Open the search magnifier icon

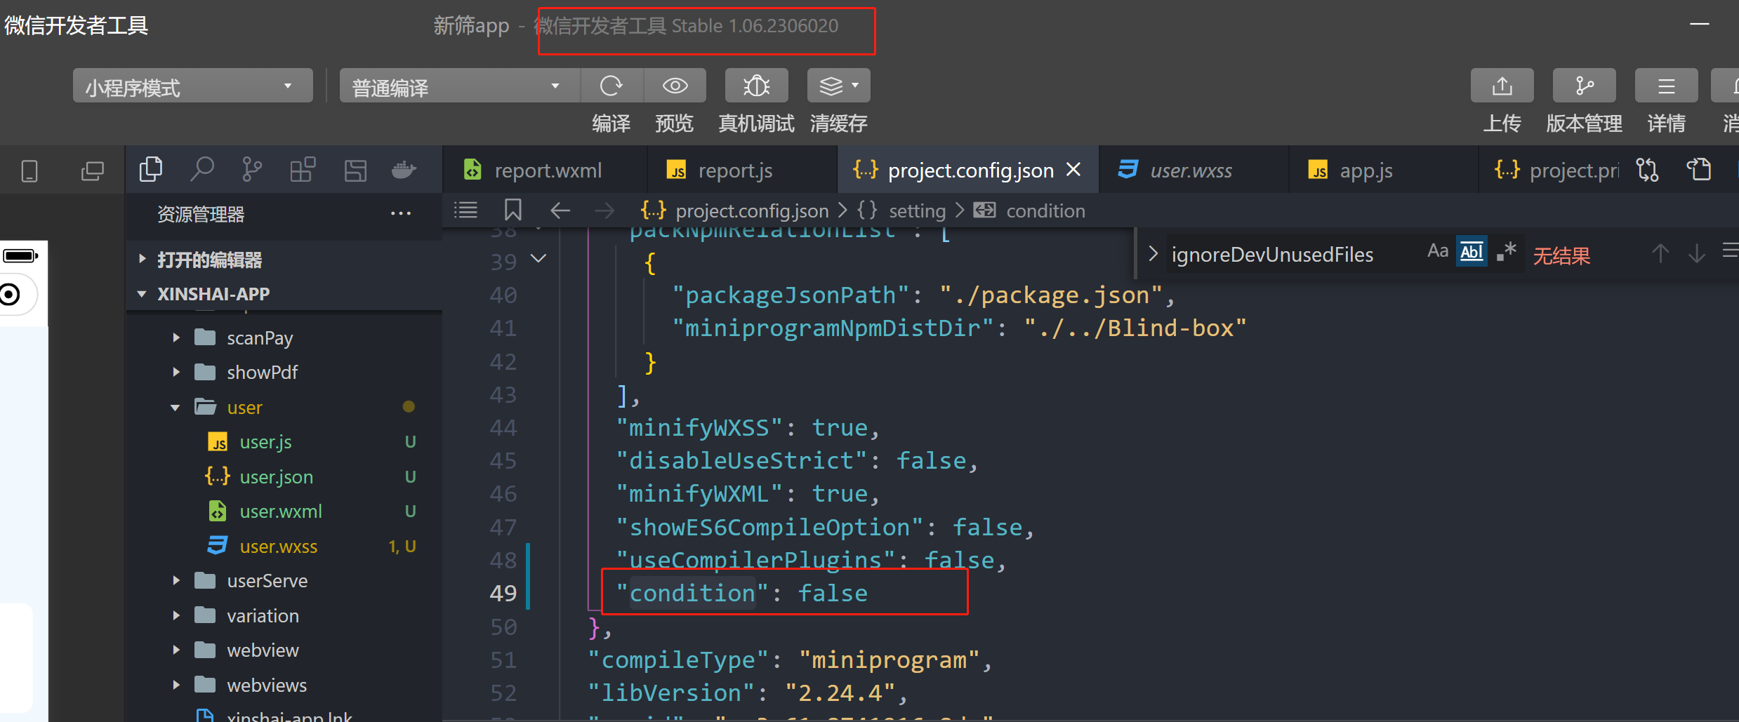coord(201,170)
